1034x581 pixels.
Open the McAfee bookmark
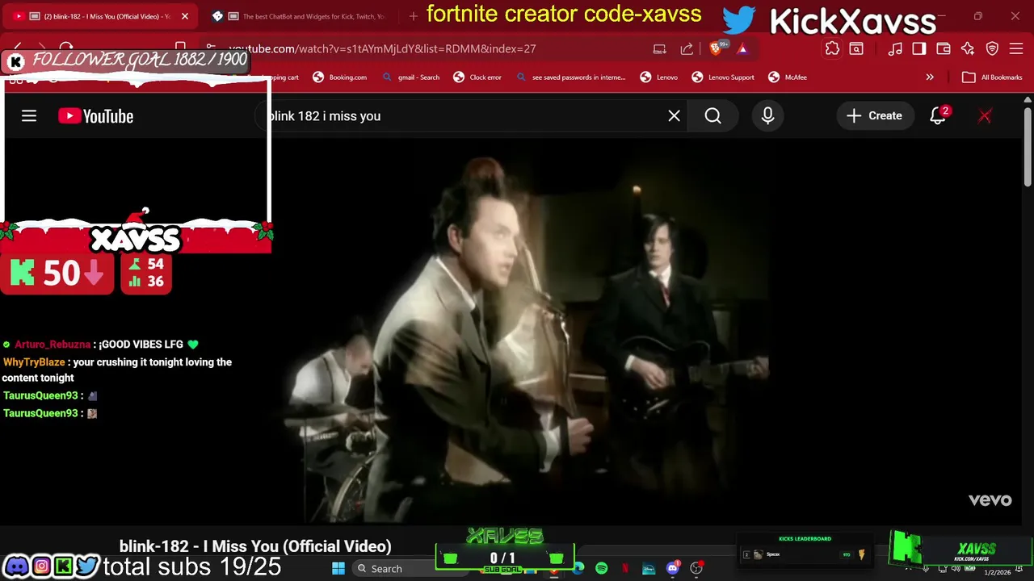point(788,77)
